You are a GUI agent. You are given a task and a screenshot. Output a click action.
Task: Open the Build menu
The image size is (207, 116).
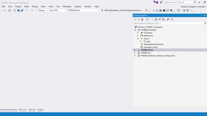pos(27,6)
